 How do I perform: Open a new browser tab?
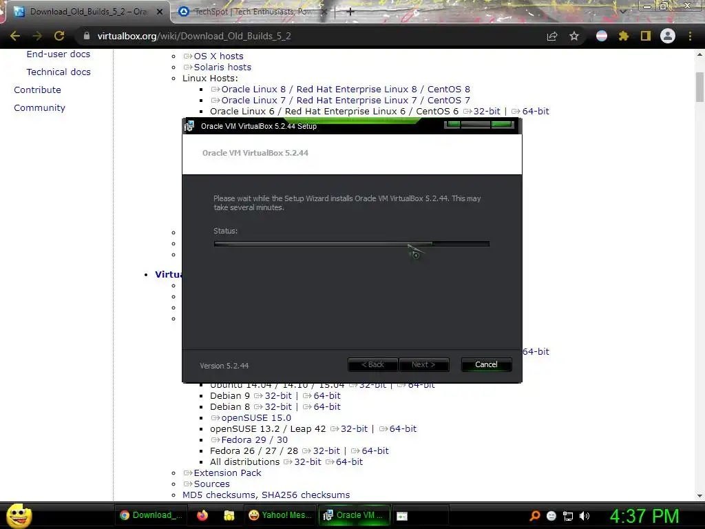(x=350, y=12)
